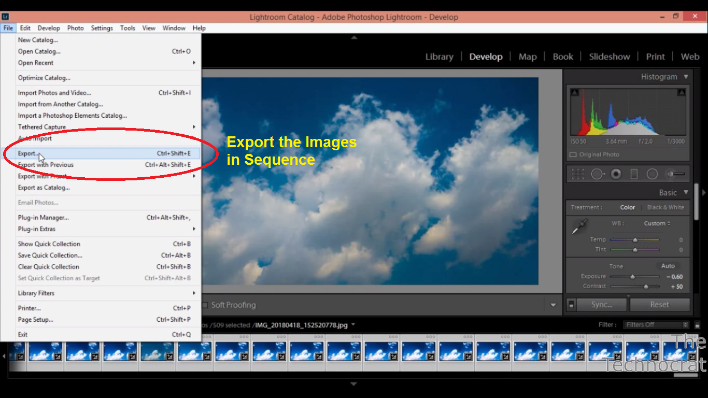Choose Export from the File menu
Screen dimensions: 708x398
click(26, 153)
